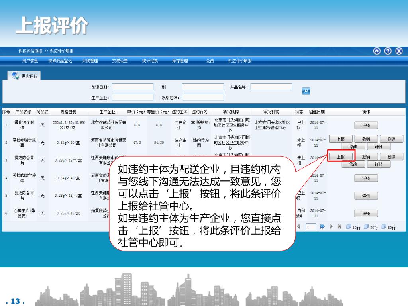Open the 公告 menu
The image size is (408, 306).
click(x=210, y=61)
